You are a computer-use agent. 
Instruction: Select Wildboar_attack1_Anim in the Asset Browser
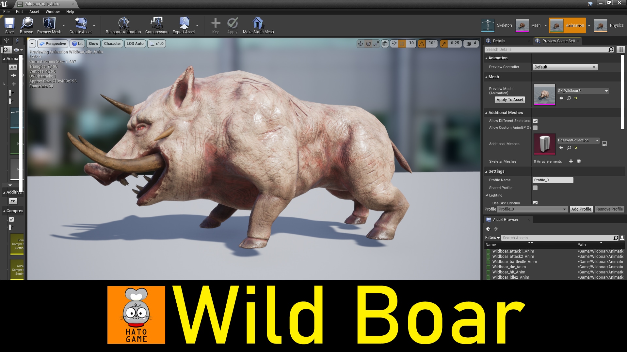point(513,251)
